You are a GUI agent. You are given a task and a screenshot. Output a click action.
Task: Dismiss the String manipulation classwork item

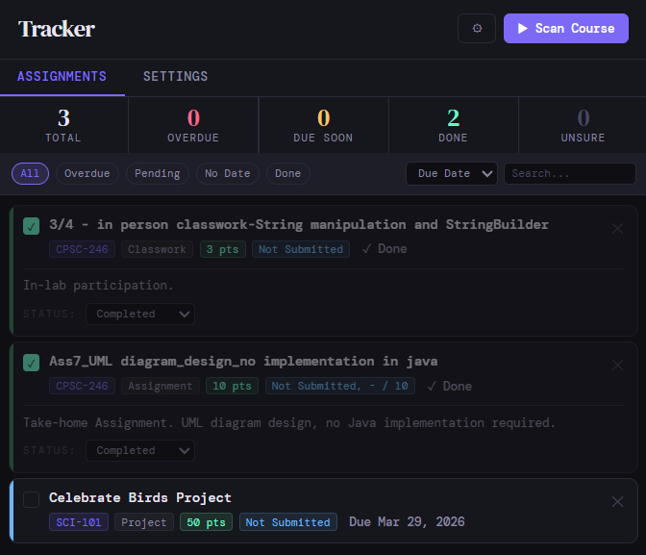(617, 229)
